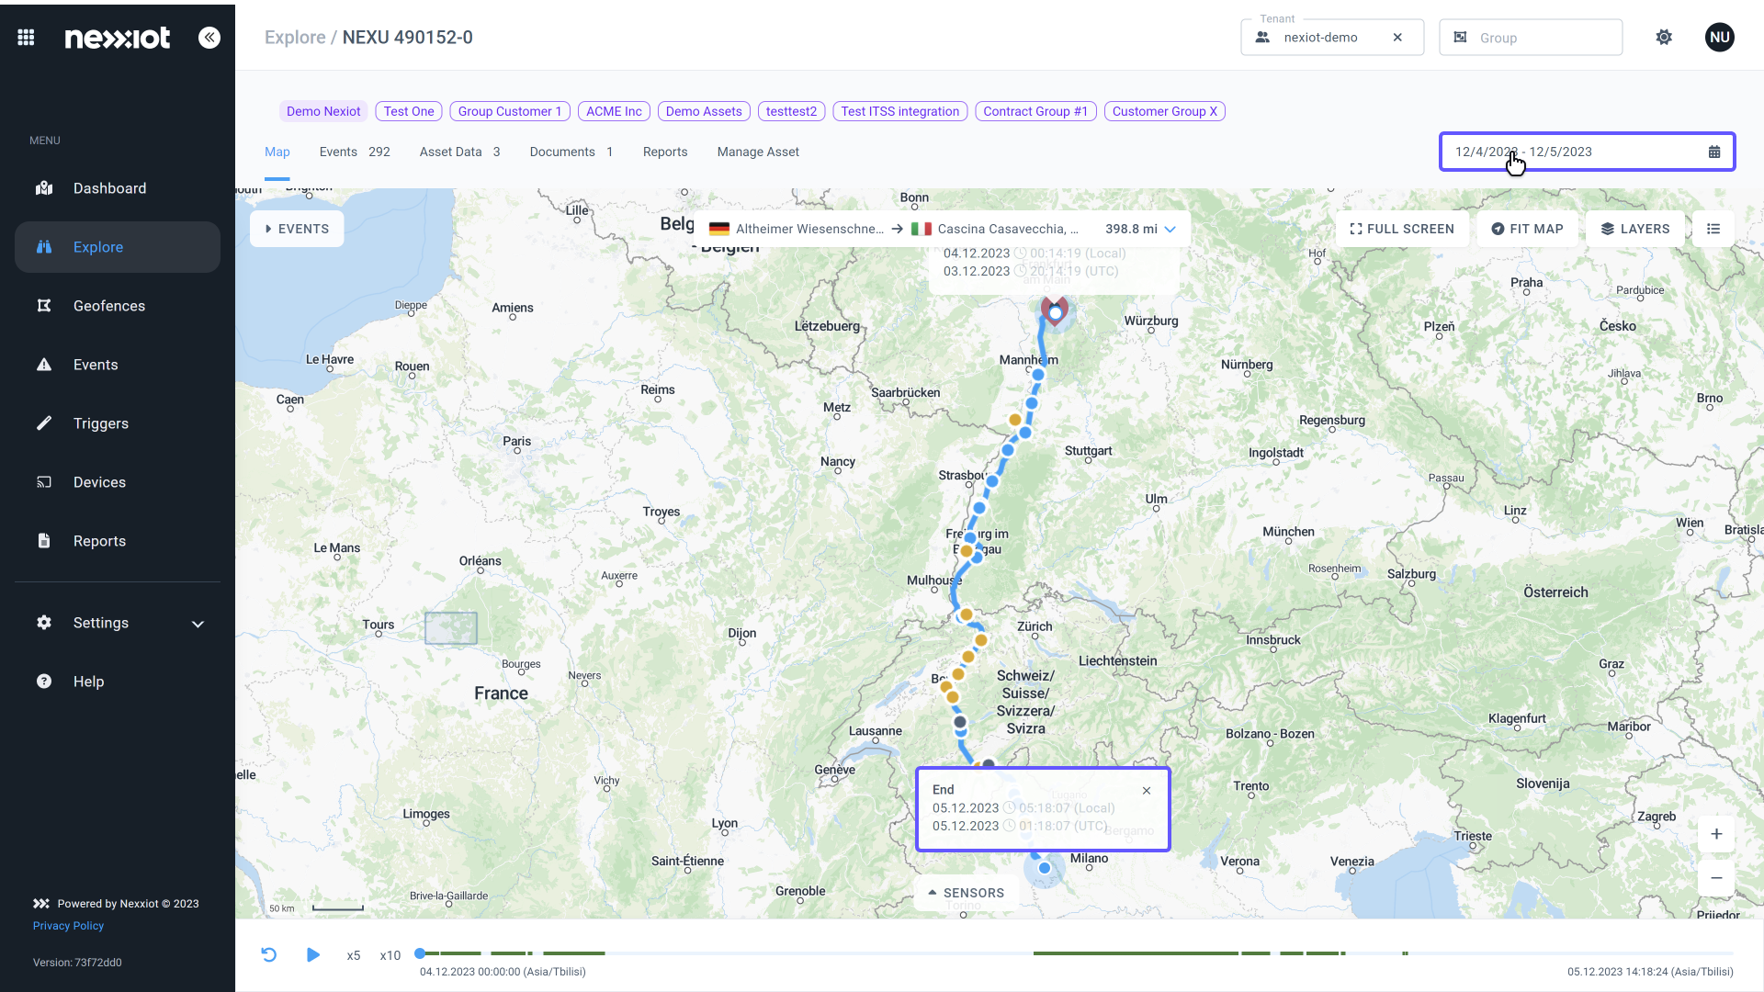Expand the 398.8 mi route details chevron

click(1170, 230)
